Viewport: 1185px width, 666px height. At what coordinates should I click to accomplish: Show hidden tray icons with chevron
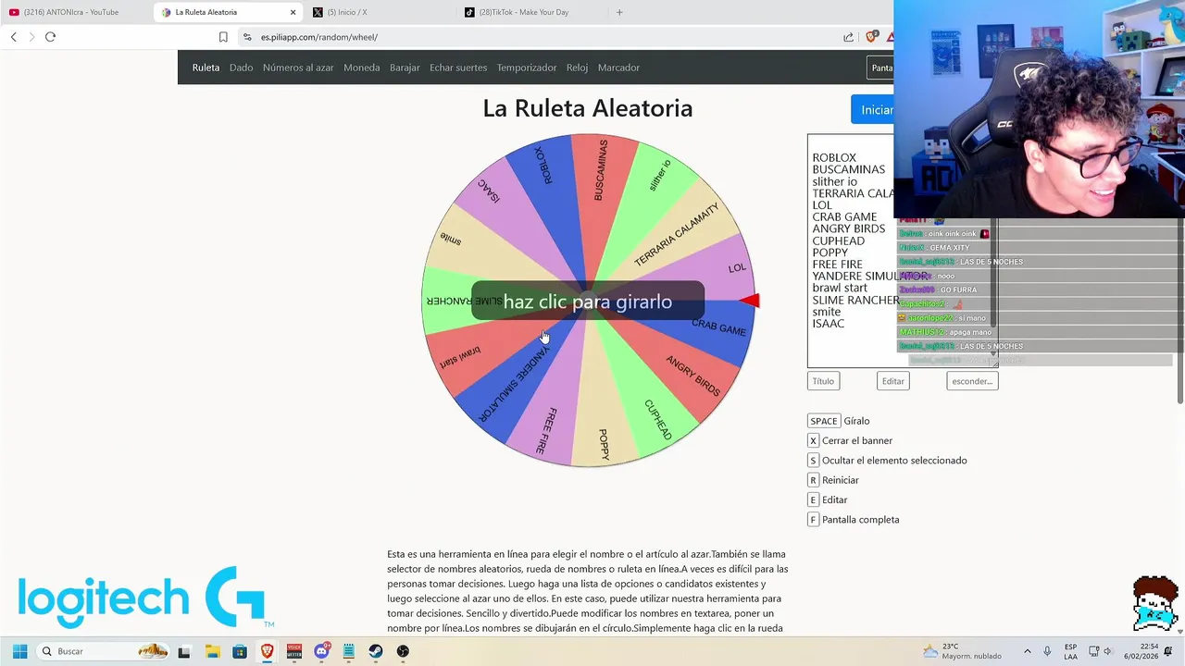click(1027, 651)
